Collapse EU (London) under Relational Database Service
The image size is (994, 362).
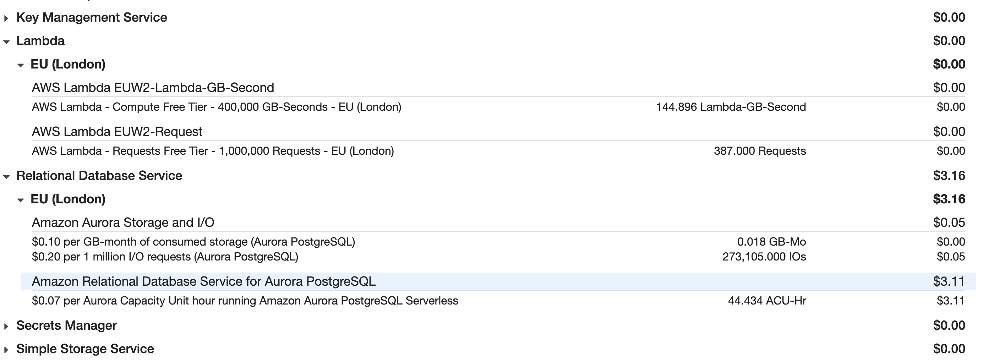(x=21, y=200)
